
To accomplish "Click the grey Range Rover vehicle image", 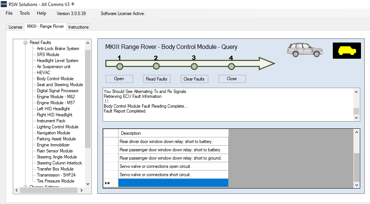I will coord(305,50).
